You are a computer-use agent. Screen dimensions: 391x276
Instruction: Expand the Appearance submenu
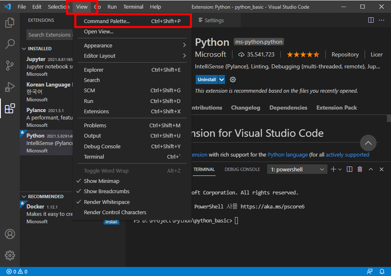coord(132,46)
